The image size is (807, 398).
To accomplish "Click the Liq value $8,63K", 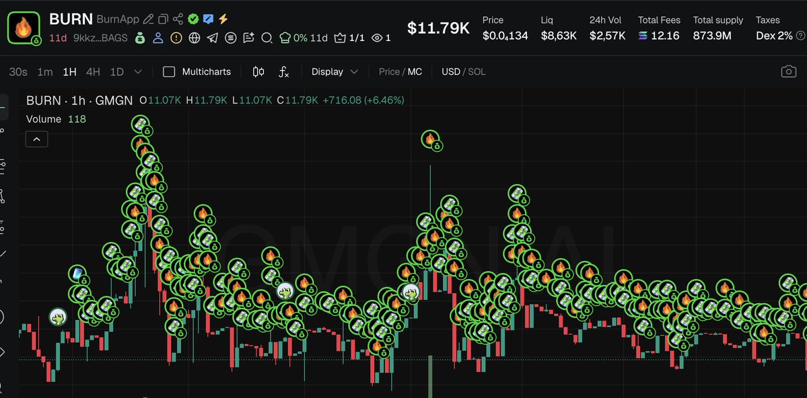I will 559,36.
